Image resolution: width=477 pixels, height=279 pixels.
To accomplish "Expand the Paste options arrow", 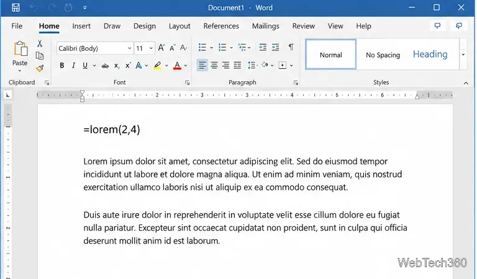I will coord(20,71).
